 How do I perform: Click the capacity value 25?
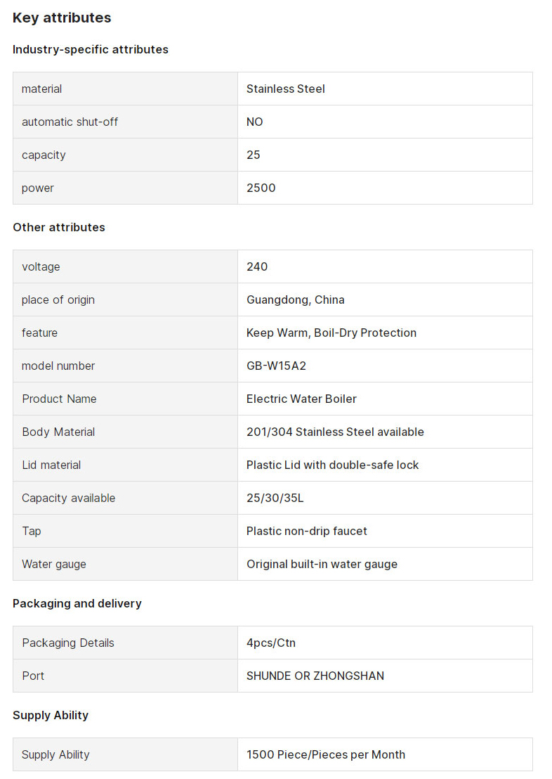253,155
